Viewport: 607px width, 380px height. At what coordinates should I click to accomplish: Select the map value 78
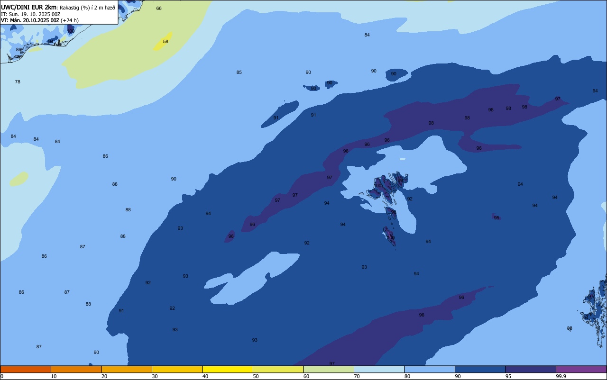pos(18,82)
